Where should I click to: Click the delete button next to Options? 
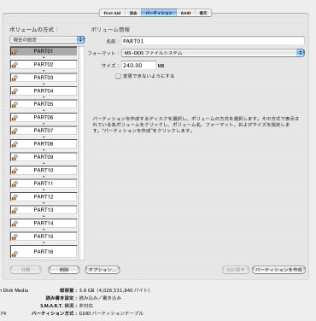(x=64, y=270)
